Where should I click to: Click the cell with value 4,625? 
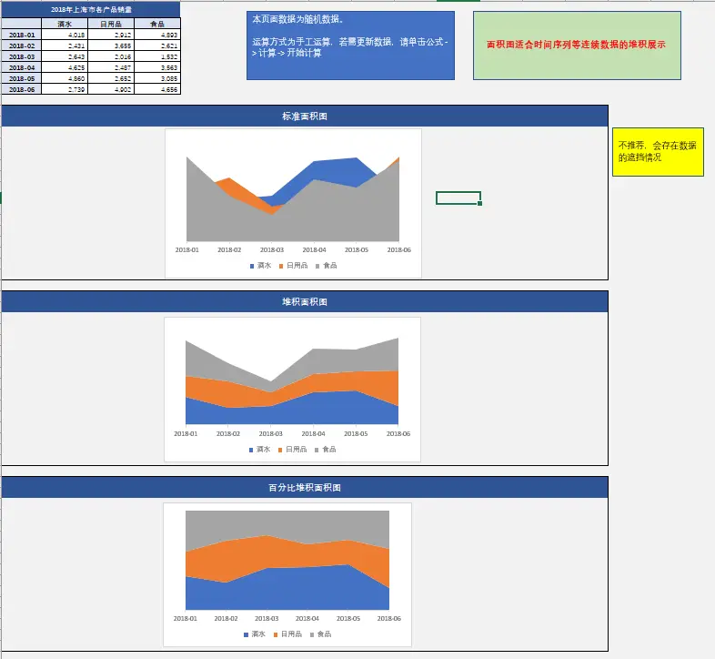[x=65, y=67]
